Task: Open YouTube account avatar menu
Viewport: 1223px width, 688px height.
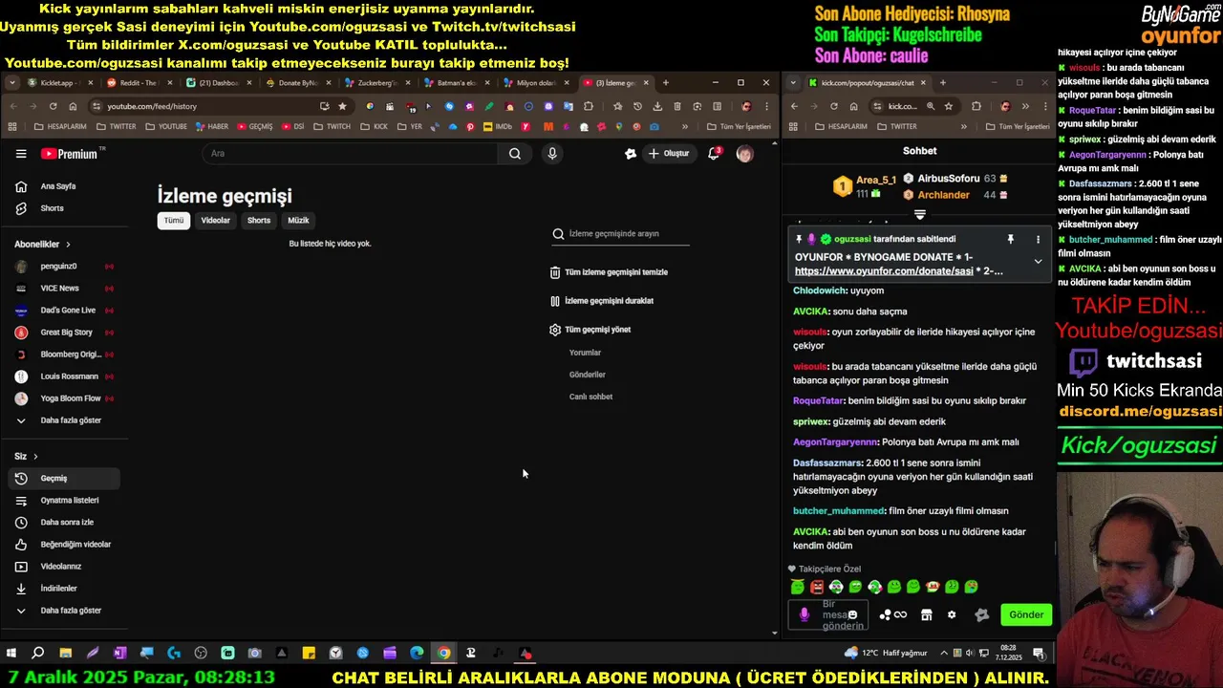Action: [745, 154]
